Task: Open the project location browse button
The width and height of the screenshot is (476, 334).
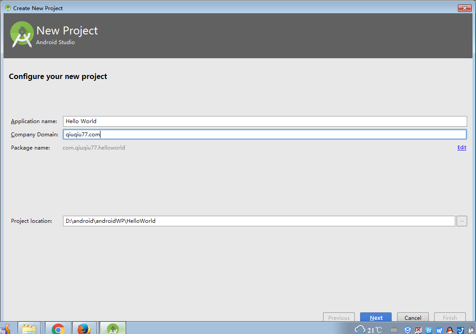Action: (x=462, y=221)
